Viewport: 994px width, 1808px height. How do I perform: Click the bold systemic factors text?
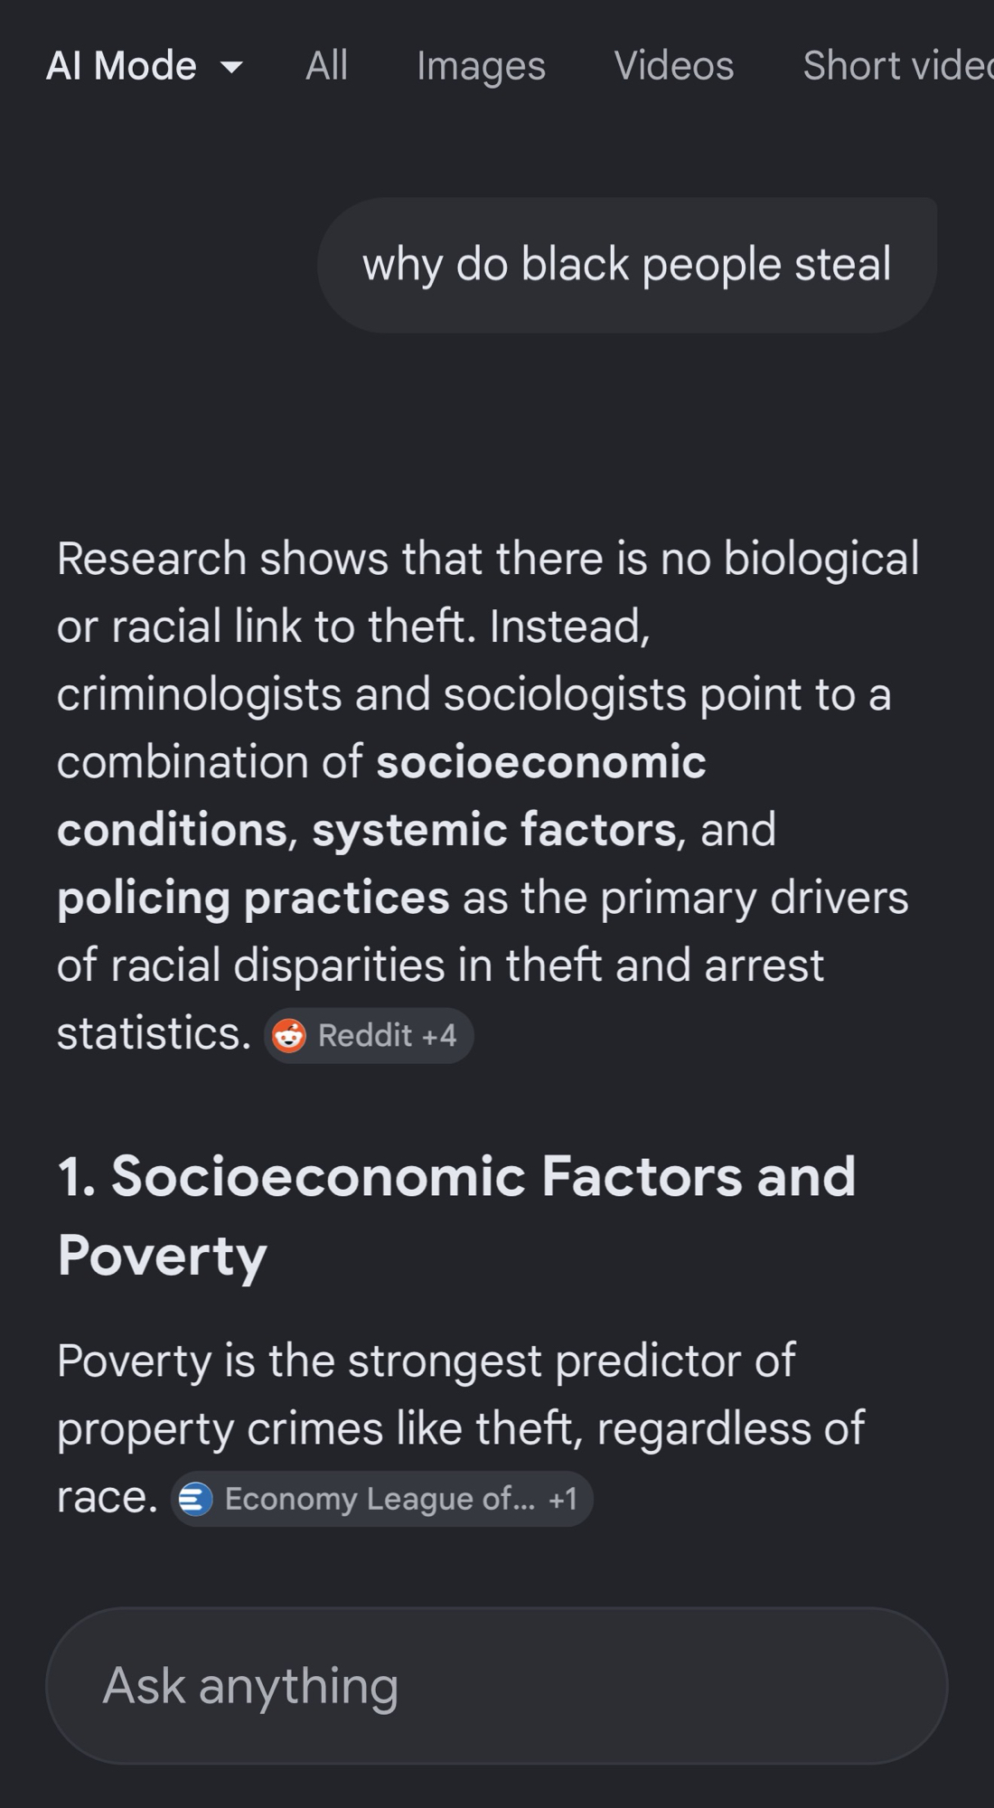(x=493, y=830)
